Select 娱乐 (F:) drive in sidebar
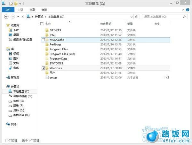The width and height of the screenshot is (192, 145). (18, 105)
